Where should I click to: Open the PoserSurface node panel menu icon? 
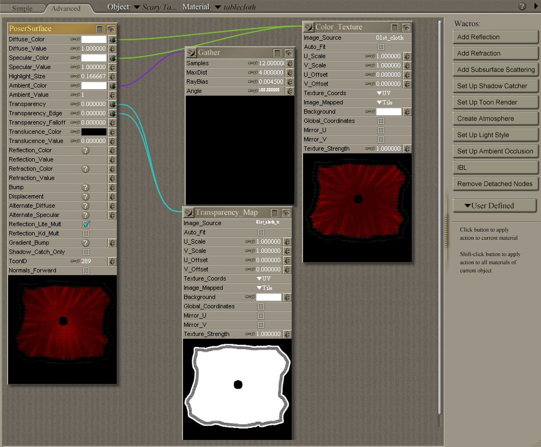(x=99, y=29)
